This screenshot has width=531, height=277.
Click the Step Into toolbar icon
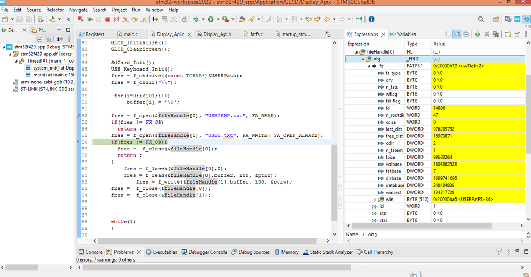(126, 20)
